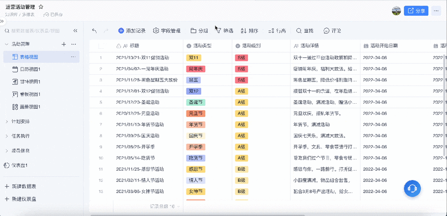Click row 1 number cell
Viewport: 447px width, 216px height.
pos(101,58)
